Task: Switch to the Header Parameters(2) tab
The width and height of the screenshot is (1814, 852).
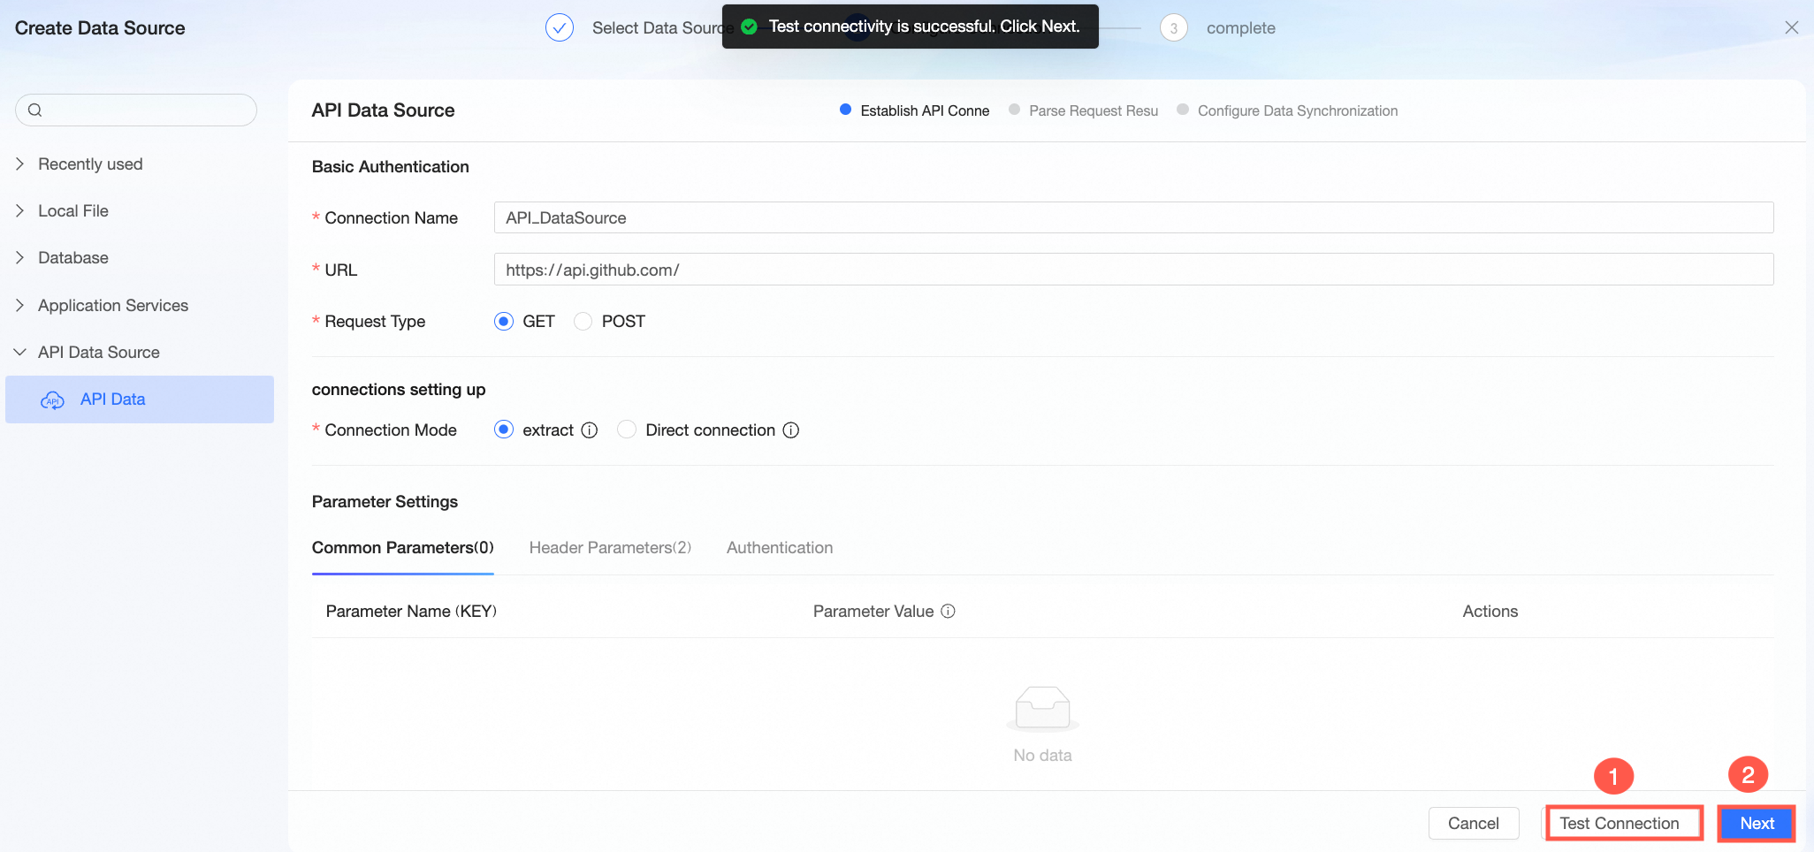Action: pyautogui.click(x=610, y=548)
